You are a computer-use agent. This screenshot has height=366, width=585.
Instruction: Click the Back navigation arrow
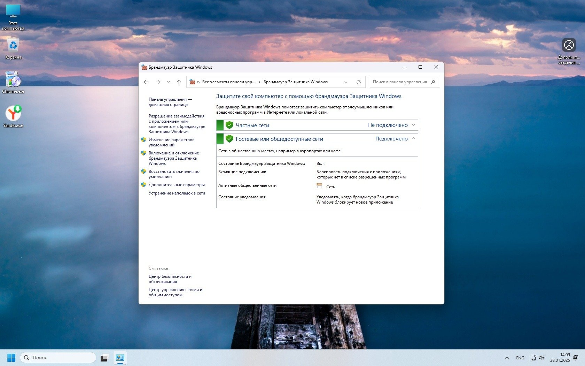(146, 82)
